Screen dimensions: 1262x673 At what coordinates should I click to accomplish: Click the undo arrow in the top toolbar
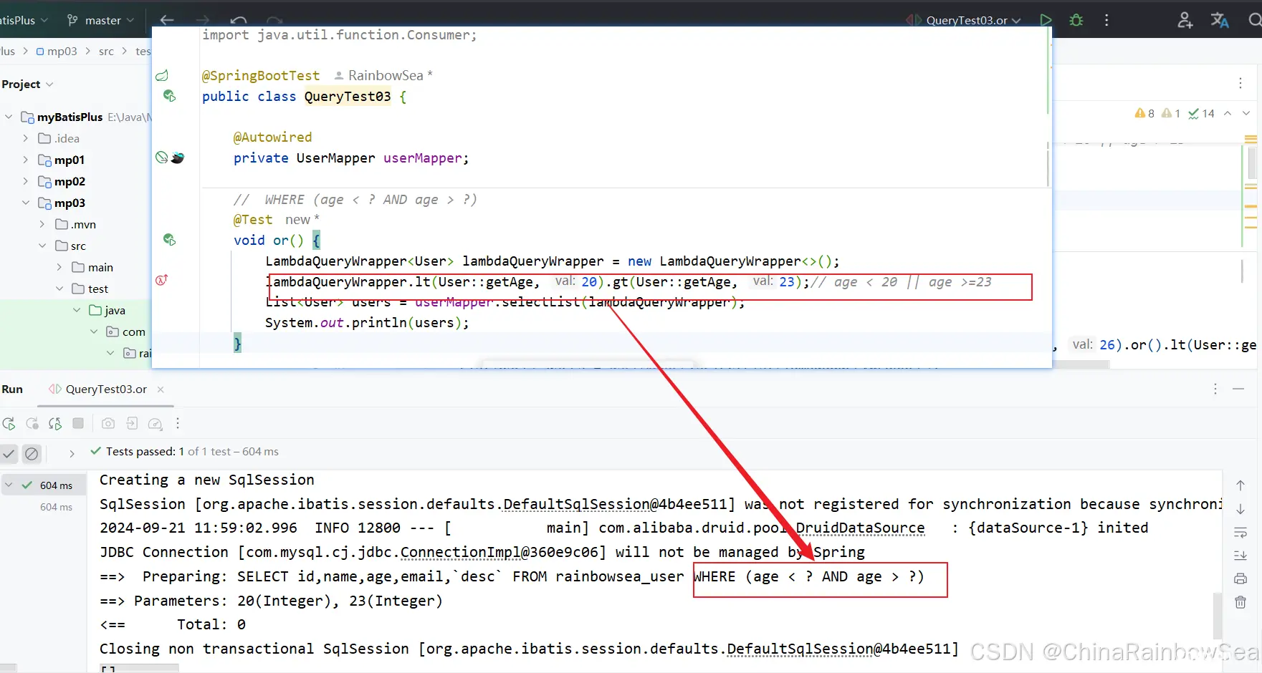tap(239, 20)
